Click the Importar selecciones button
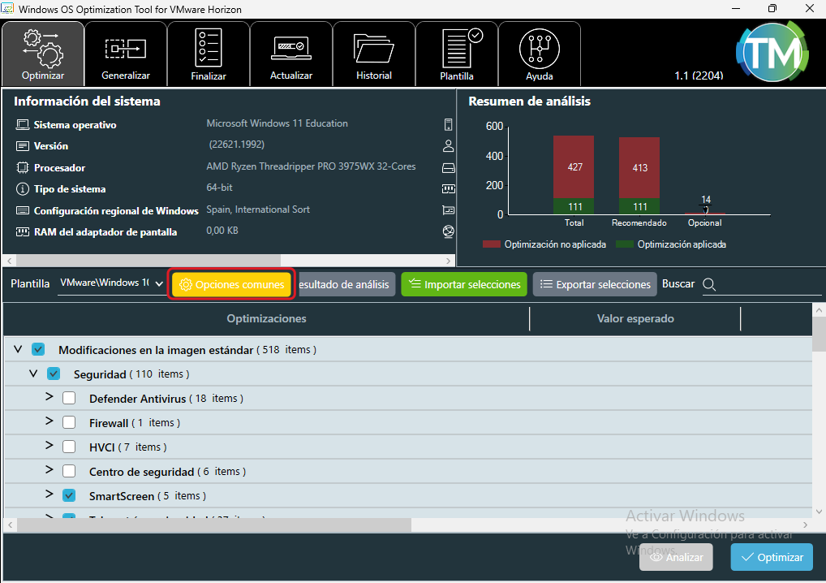 click(x=464, y=285)
